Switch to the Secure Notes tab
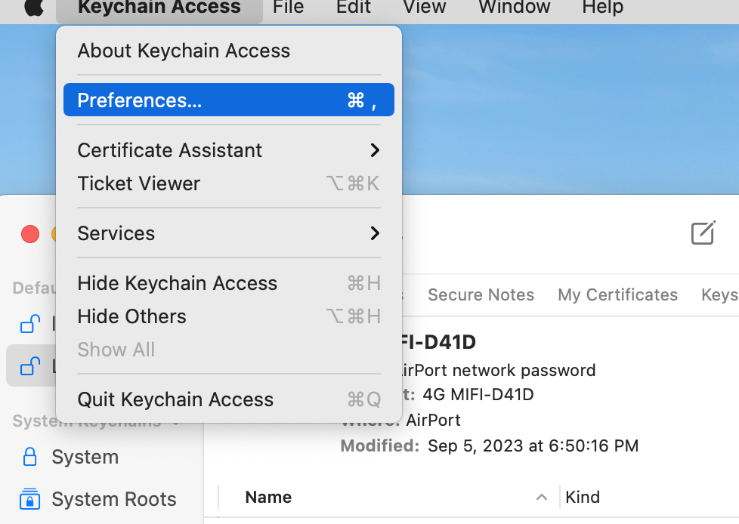739x524 pixels. [x=481, y=294]
